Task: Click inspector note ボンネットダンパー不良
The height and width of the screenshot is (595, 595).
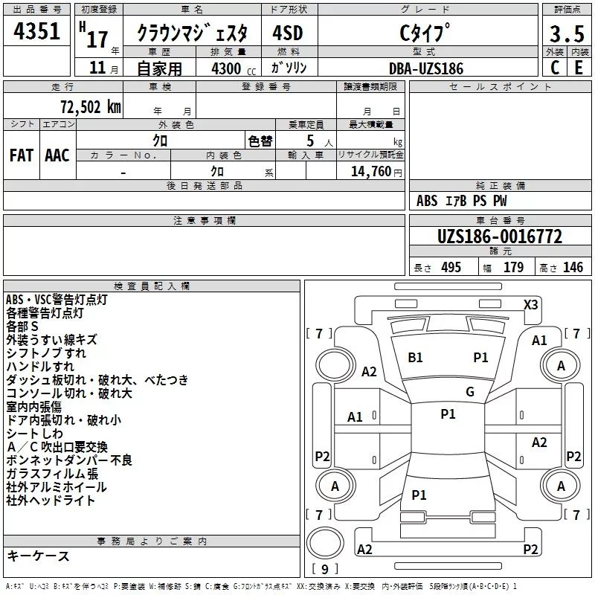Action: click(x=69, y=460)
